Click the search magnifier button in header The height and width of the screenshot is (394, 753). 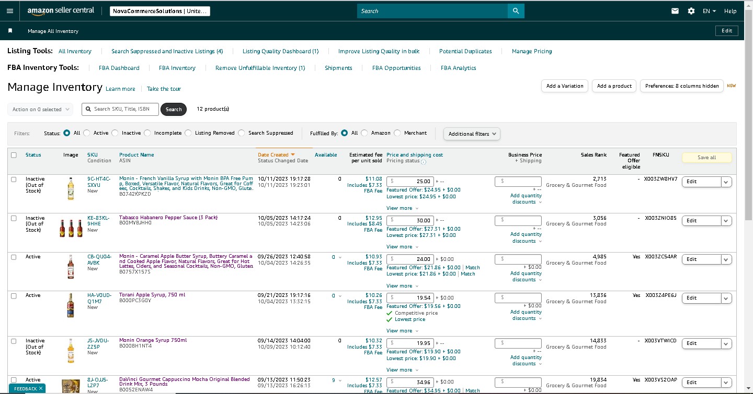(x=516, y=11)
